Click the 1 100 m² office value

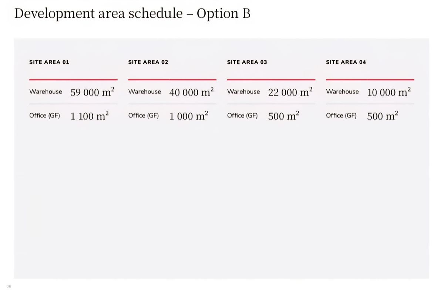(x=90, y=116)
